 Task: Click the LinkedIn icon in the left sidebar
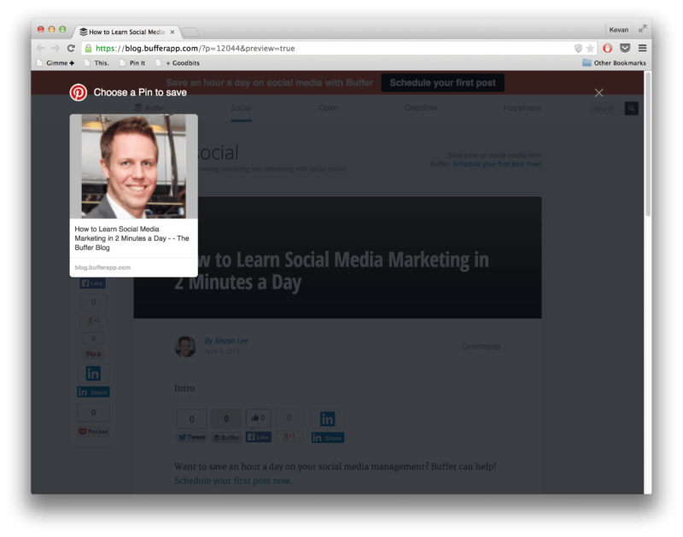(93, 372)
